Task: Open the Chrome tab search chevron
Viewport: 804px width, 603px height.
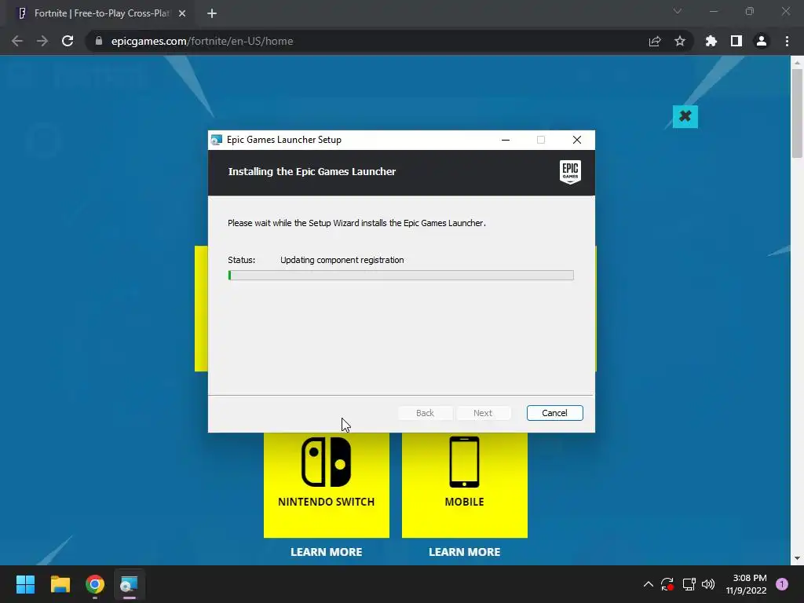Action: point(678,11)
